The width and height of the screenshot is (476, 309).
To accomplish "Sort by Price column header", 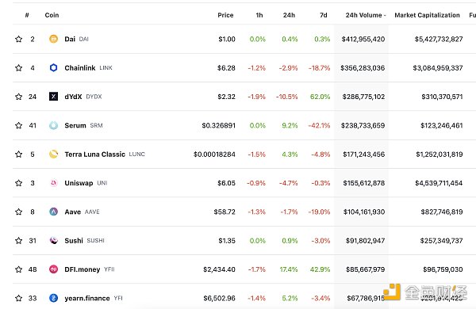I will 225,15.
